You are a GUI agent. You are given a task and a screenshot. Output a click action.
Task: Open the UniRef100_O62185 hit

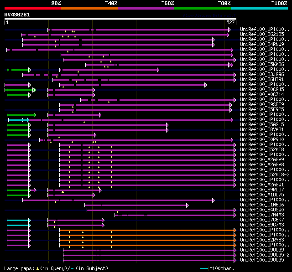(262, 34)
